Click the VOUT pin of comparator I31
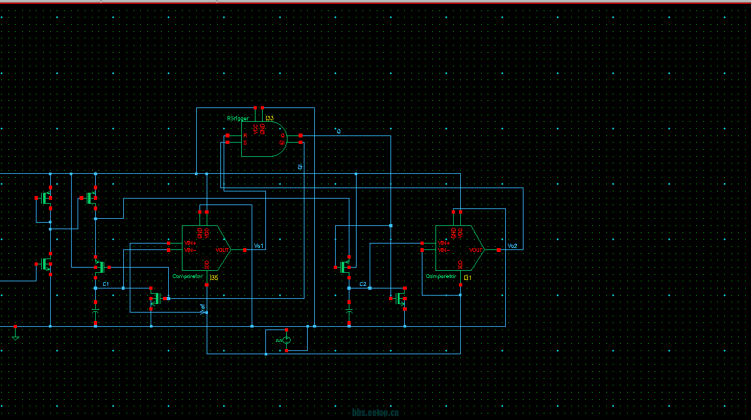 pyautogui.click(x=499, y=250)
